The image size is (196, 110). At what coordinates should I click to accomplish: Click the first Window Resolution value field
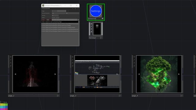tap(58, 13)
